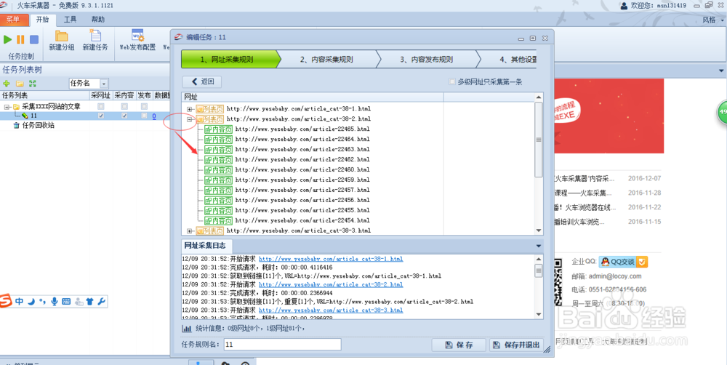
Task: Enable 多级网址只采集第一条 checkbox
Action: (452, 81)
